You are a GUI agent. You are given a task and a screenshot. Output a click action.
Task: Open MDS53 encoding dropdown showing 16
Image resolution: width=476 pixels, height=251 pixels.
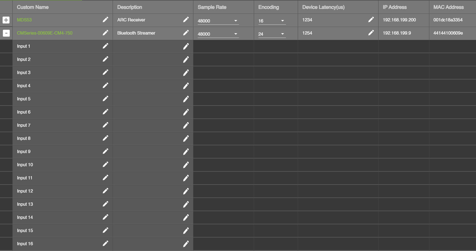click(272, 21)
